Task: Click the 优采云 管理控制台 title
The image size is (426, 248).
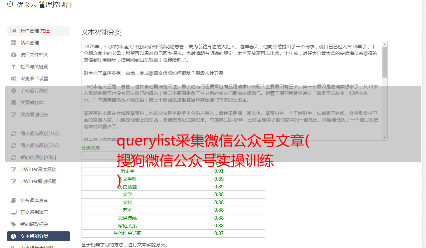Action: (x=44, y=5)
